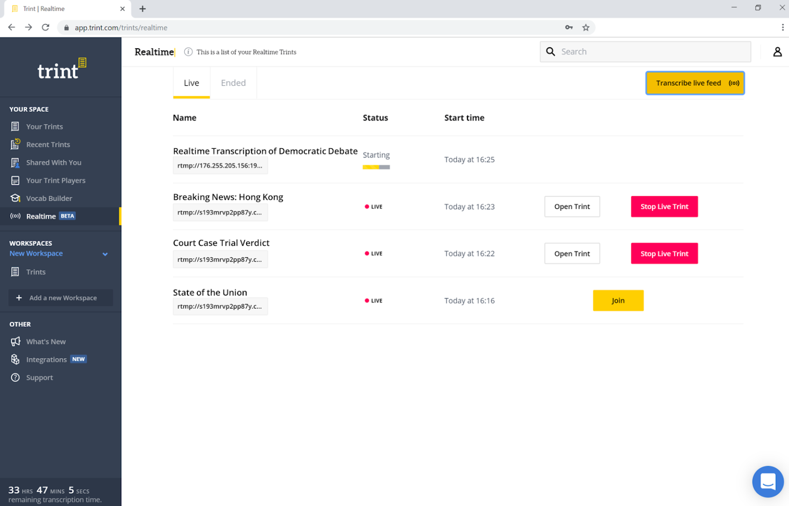Expand the realtime info tooltip icon
The image size is (789, 506).
click(188, 51)
